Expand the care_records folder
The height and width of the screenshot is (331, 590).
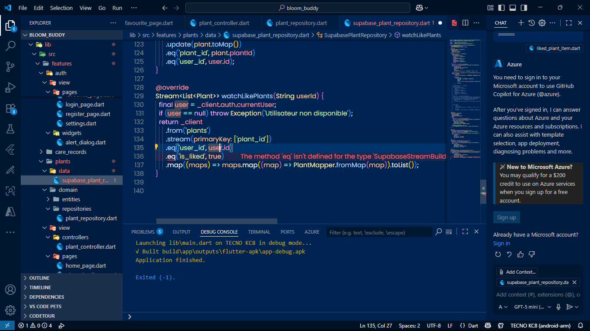[x=70, y=152]
